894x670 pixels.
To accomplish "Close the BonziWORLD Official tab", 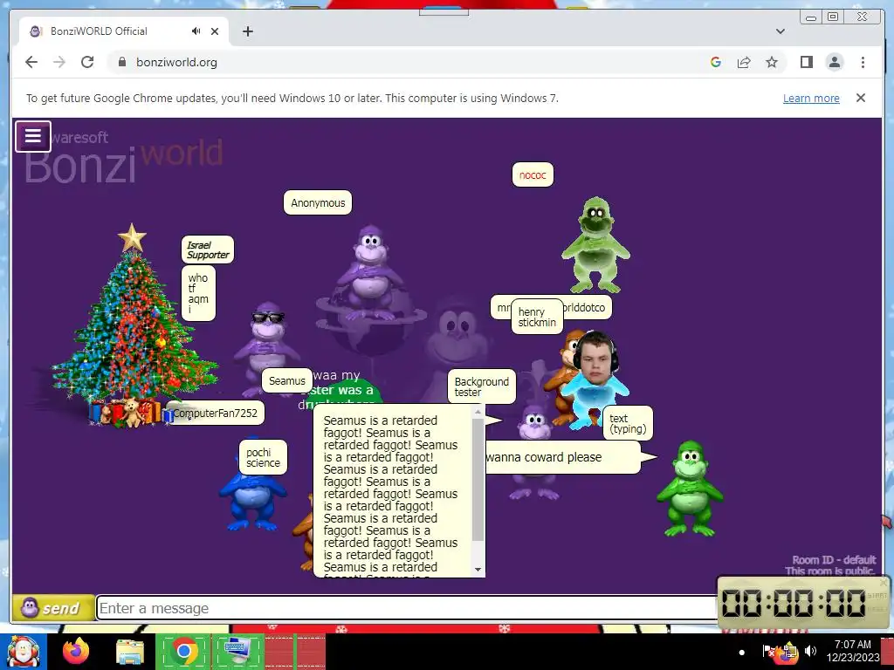I will 215,31.
